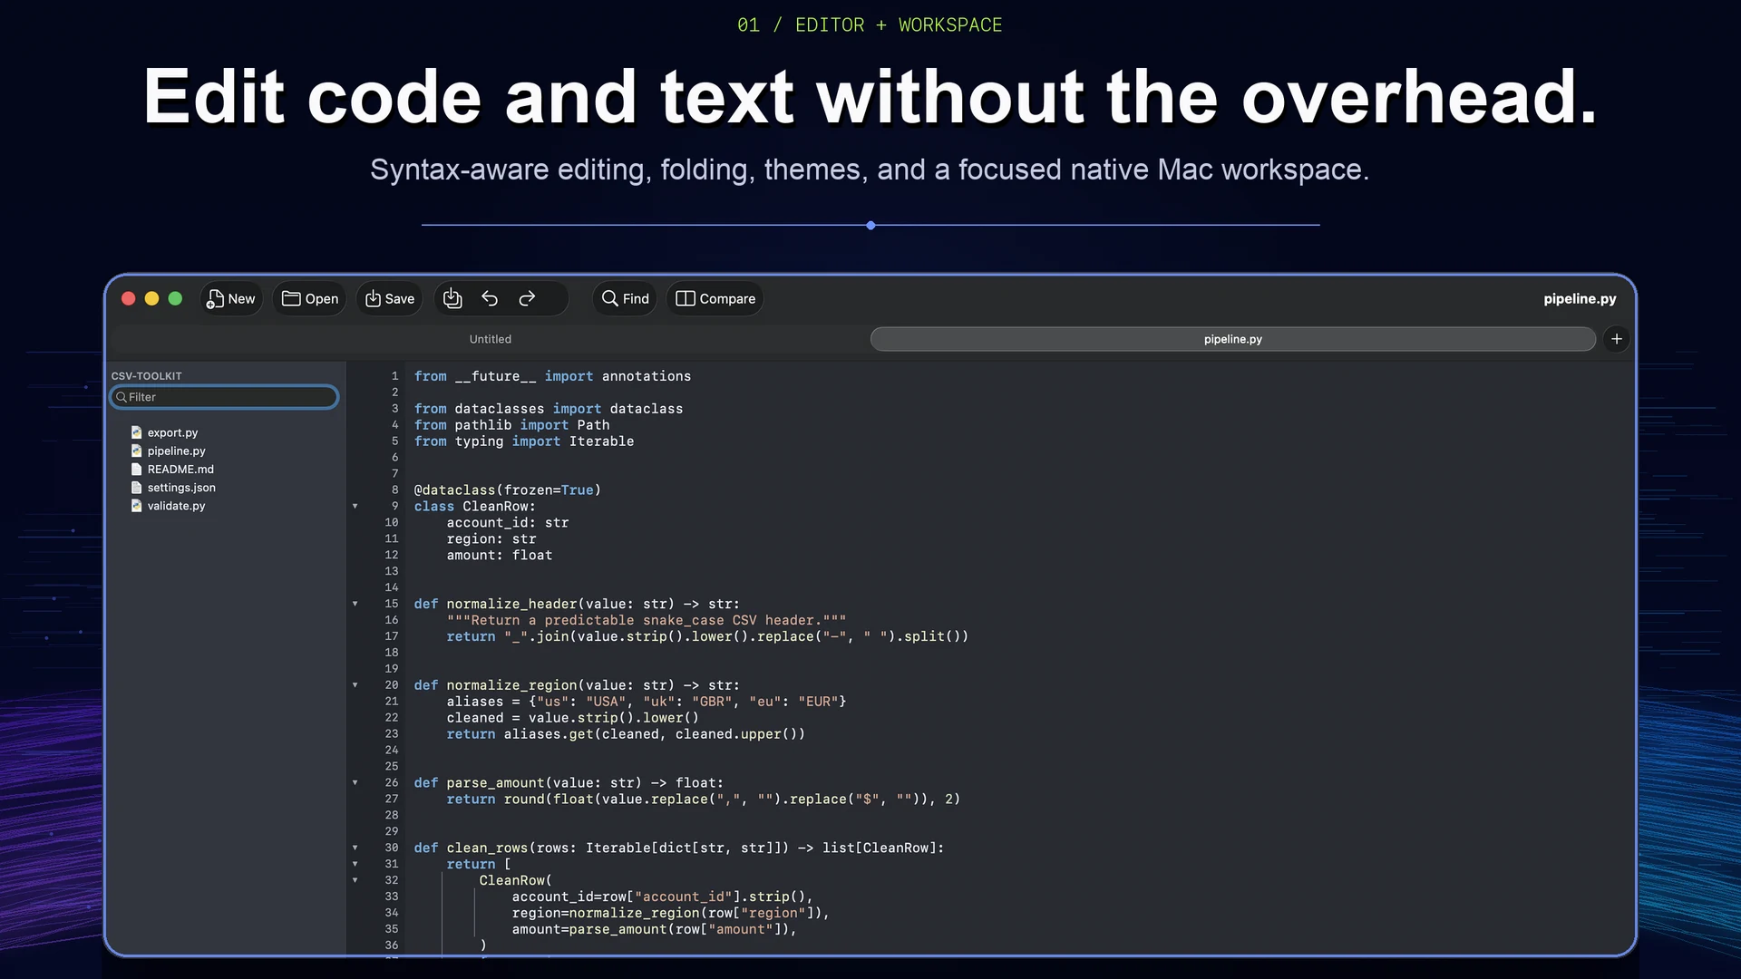Collapse the CleanRow class fold arrow

click(355, 507)
